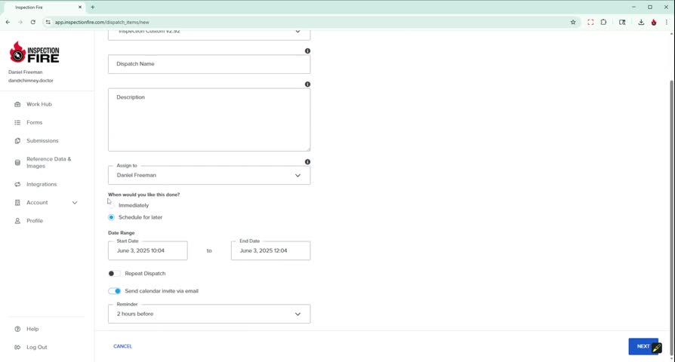Click the Log Out icon
675x362 pixels.
(17, 348)
